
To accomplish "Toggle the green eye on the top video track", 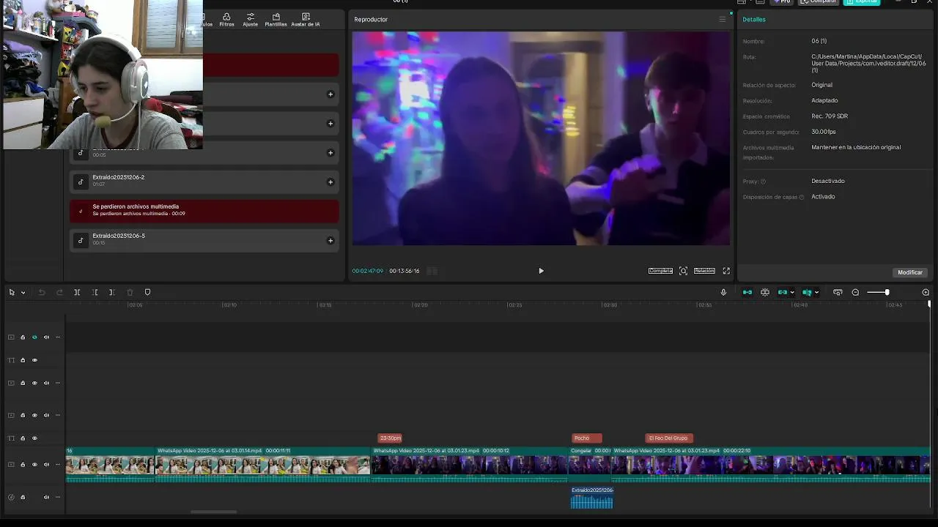I will click(x=34, y=337).
